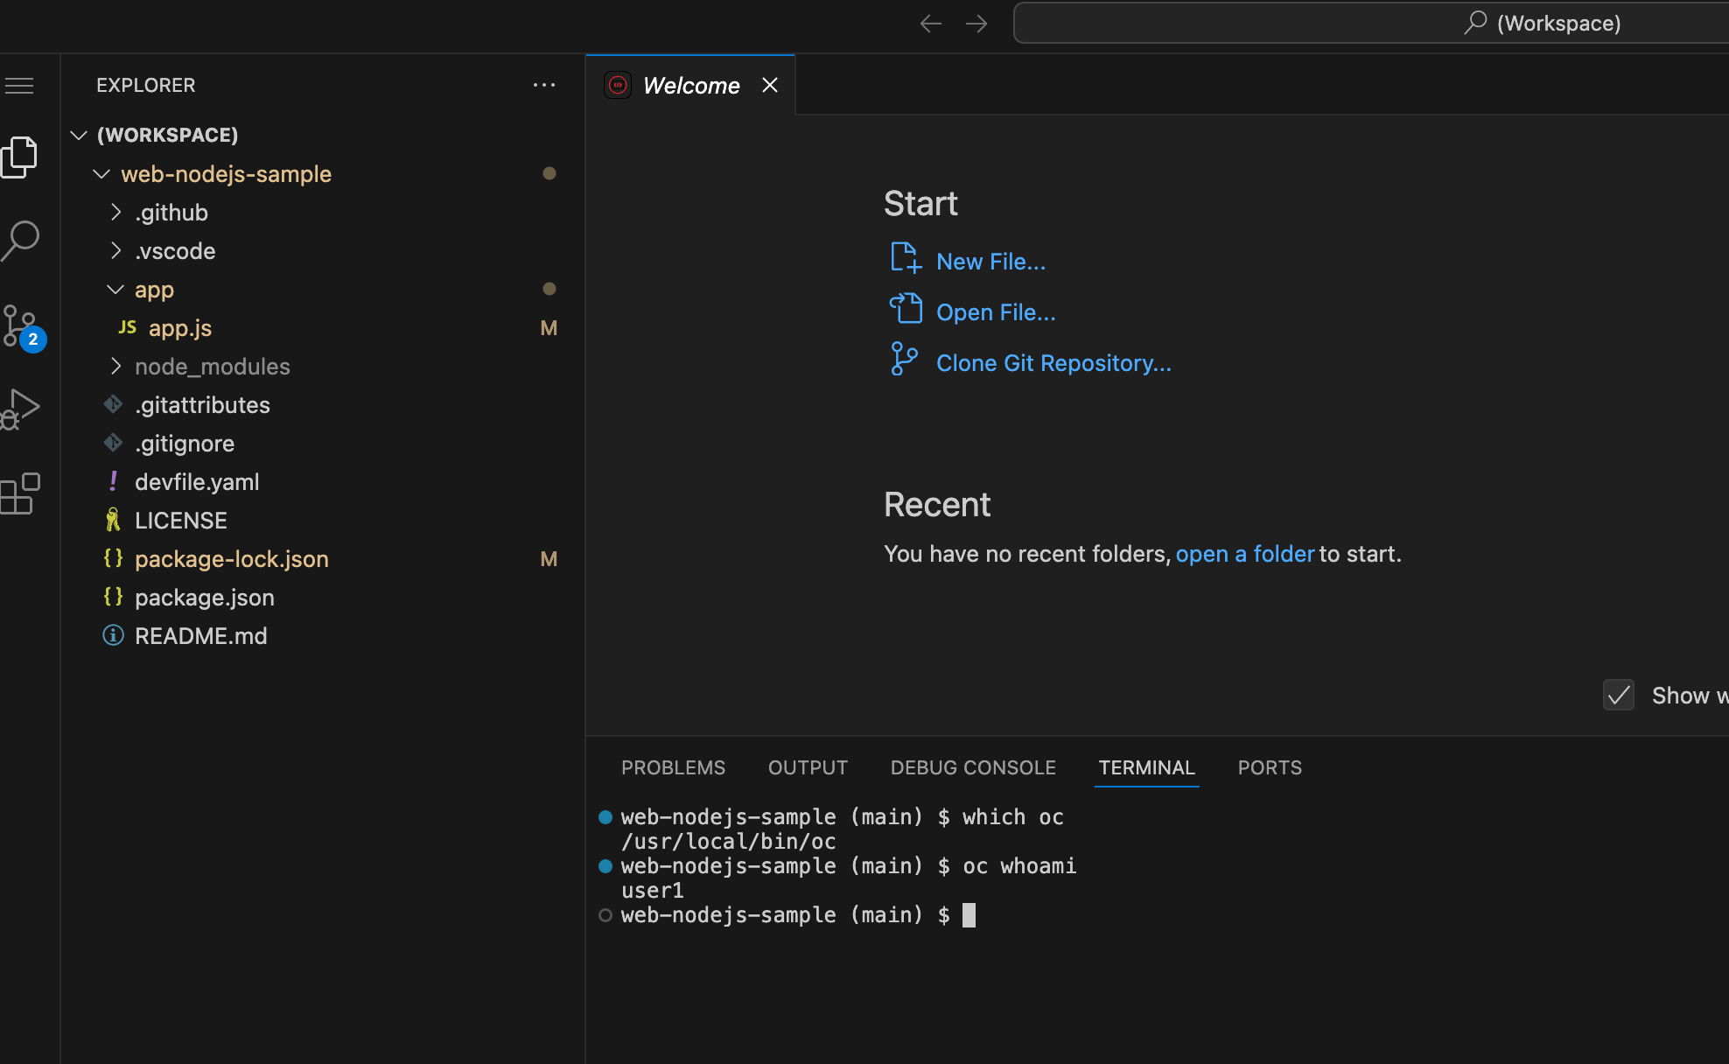Image resolution: width=1729 pixels, height=1064 pixels.
Task: Open devfile.yaml in the file tree
Action: point(197,482)
